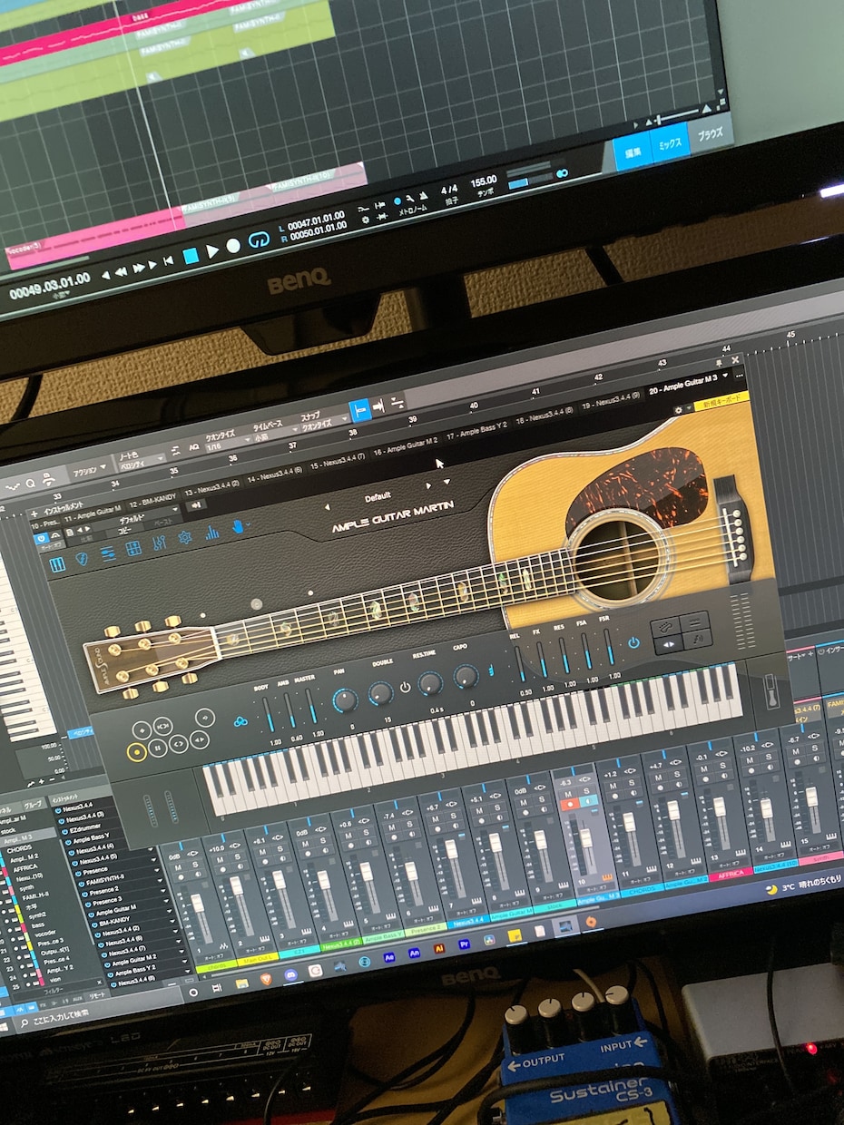Click the right locator value 00050.01.01.00
The image size is (844, 1125).
tap(318, 231)
